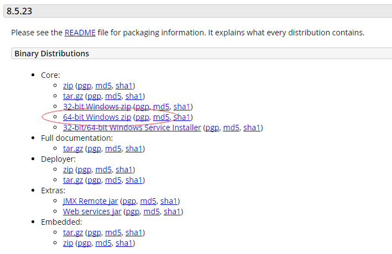Click pgp signature for Web services jar
The image size is (392, 254).
click(133, 211)
